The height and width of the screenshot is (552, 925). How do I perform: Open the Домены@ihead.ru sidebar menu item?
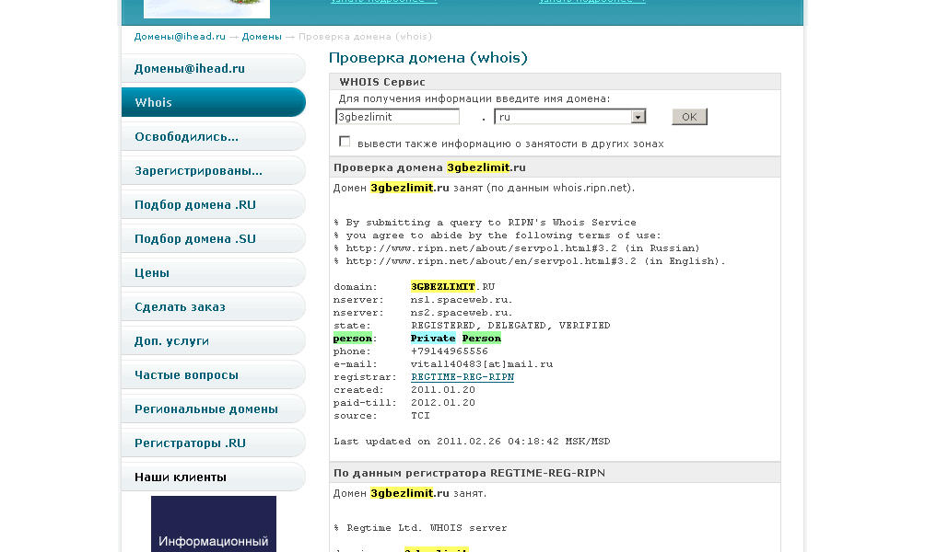213,68
